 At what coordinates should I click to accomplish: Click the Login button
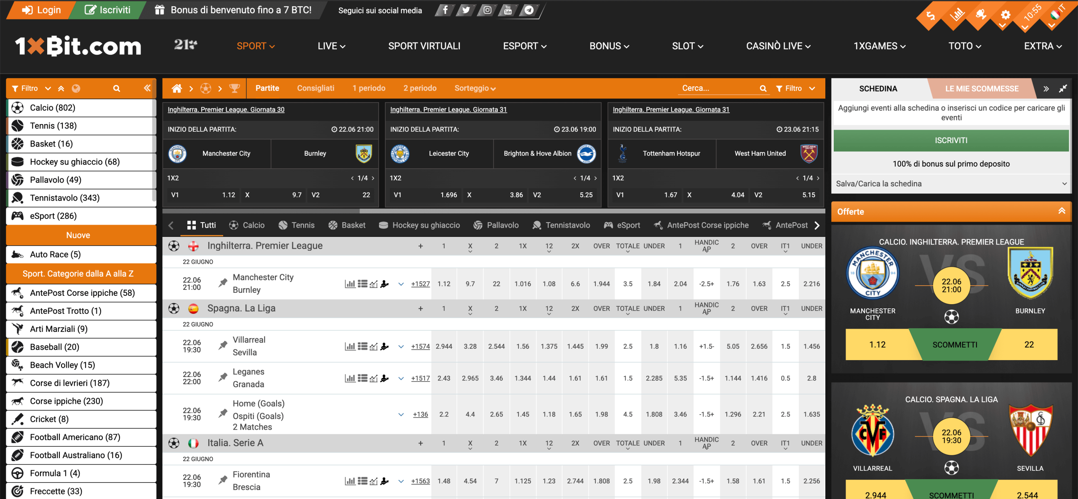coord(41,10)
